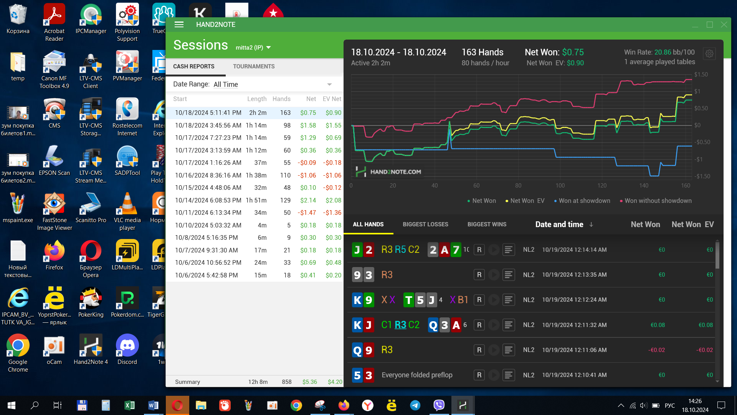Open chart settings gear icon
The image size is (737, 415).
[x=709, y=54]
